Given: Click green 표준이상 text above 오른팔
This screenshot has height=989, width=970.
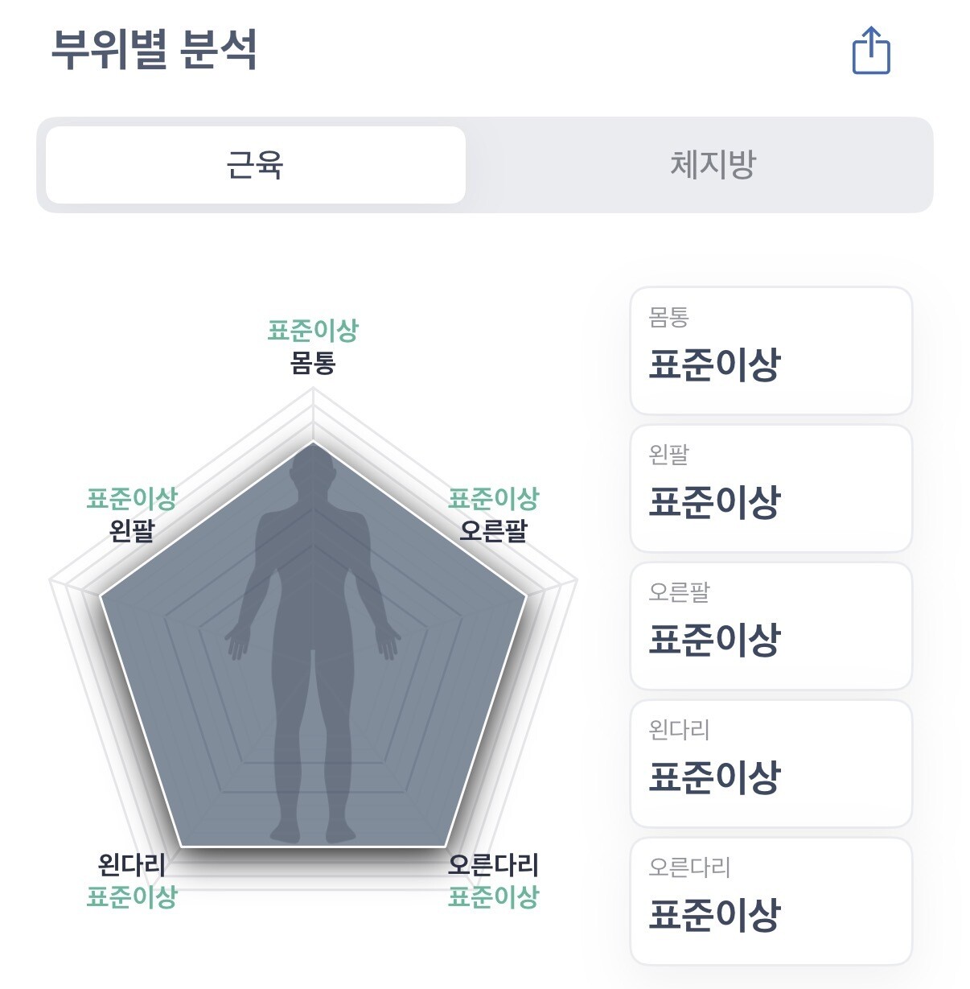Looking at the screenshot, I should point(493,498).
